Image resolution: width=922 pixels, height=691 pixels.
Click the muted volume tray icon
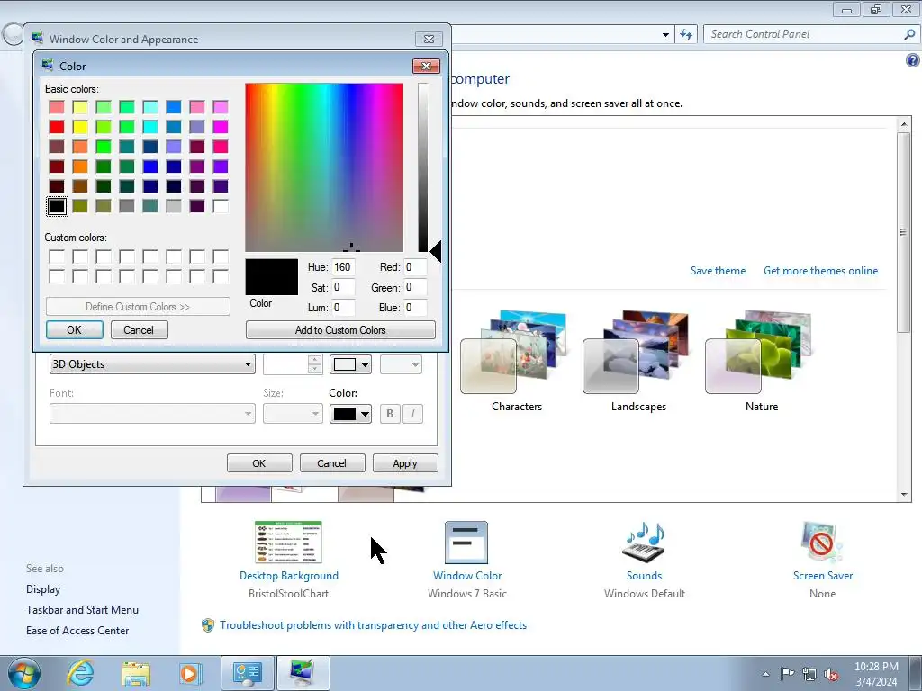[831, 674]
